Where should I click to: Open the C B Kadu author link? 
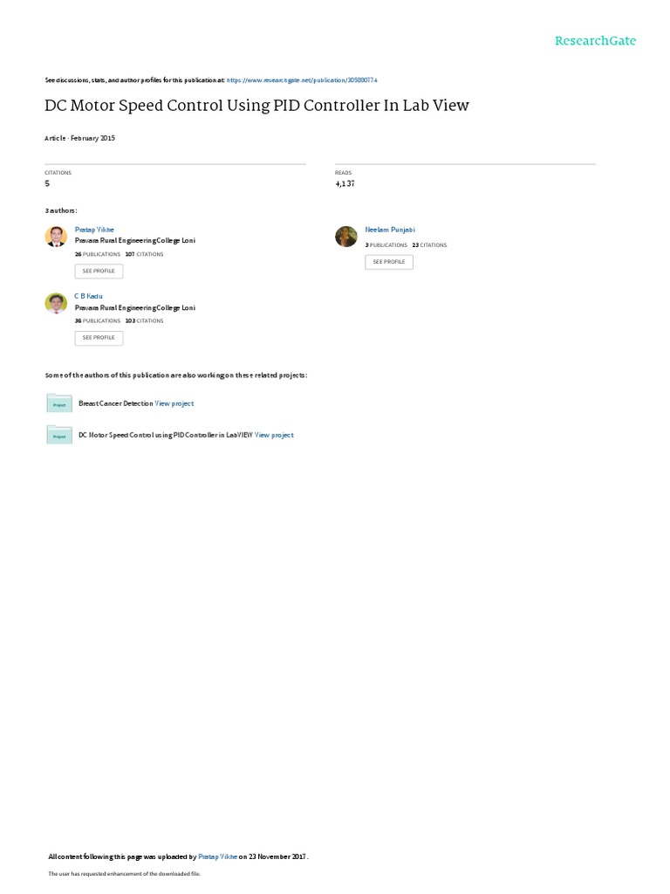pos(88,297)
